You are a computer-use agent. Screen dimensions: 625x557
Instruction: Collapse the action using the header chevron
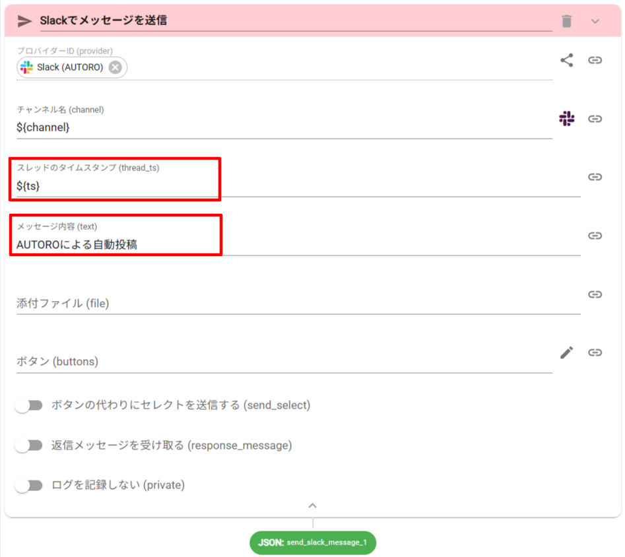point(595,22)
